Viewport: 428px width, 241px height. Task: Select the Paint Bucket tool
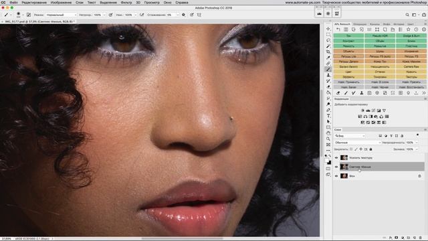coord(328,92)
